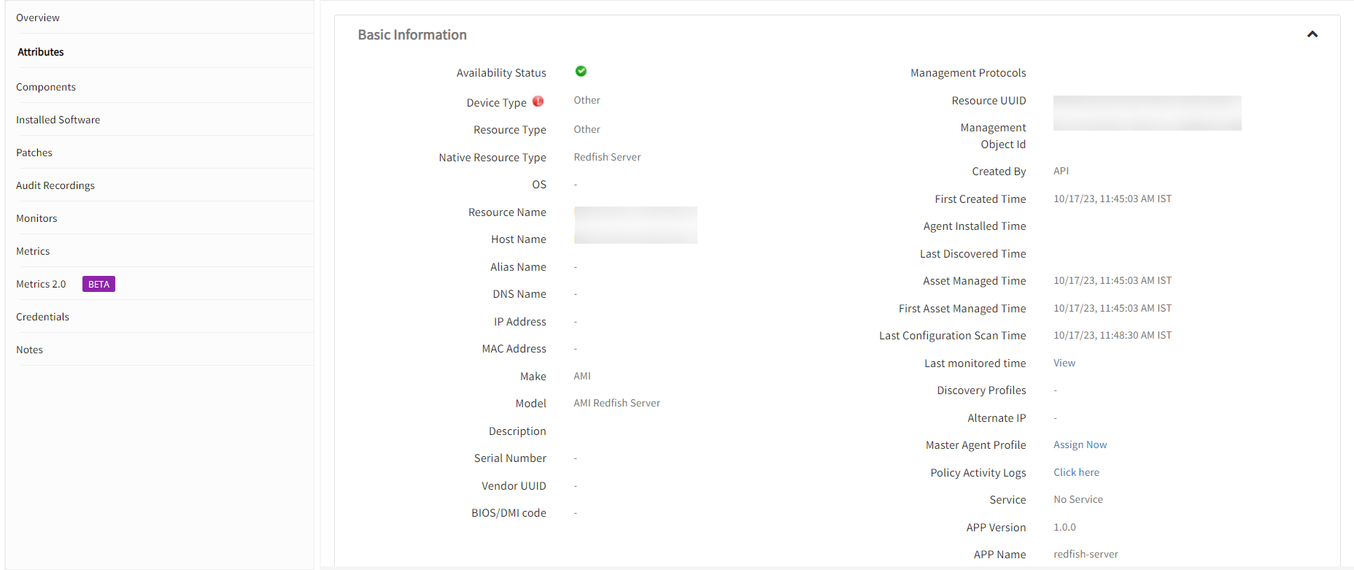The width and height of the screenshot is (1354, 570).
Task: Click the No Service value
Action: (x=1078, y=499)
